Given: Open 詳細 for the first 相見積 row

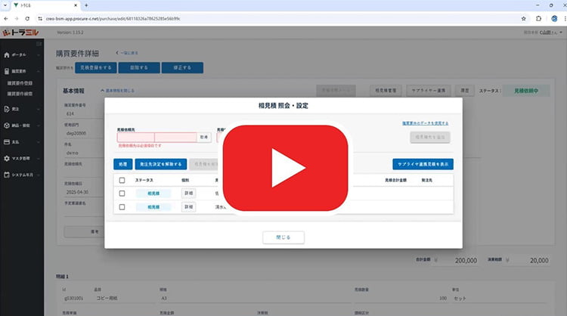Looking at the screenshot, I should [188, 193].
